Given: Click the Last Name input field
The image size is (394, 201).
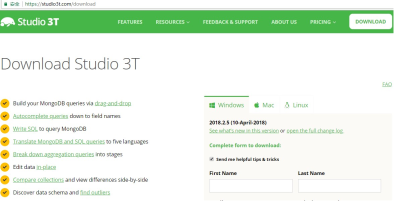Looking at the screenshot, I should 339,185.
